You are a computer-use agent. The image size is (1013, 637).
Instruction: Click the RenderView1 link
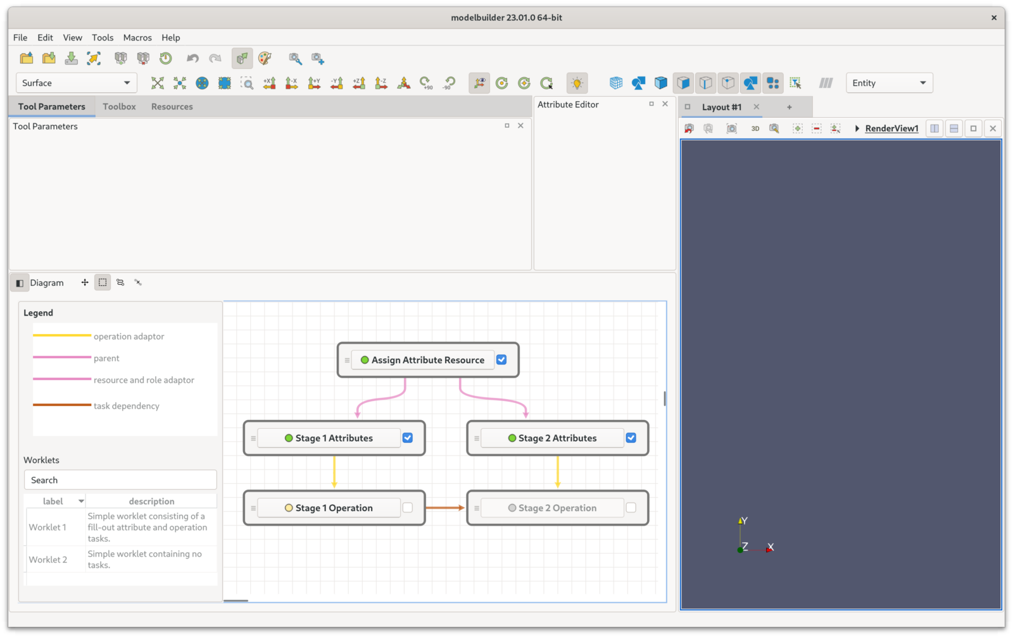(x=891, y=128)
